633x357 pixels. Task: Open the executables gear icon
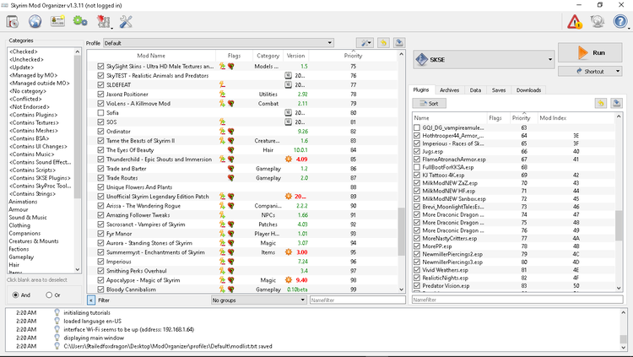click(80, 21)
